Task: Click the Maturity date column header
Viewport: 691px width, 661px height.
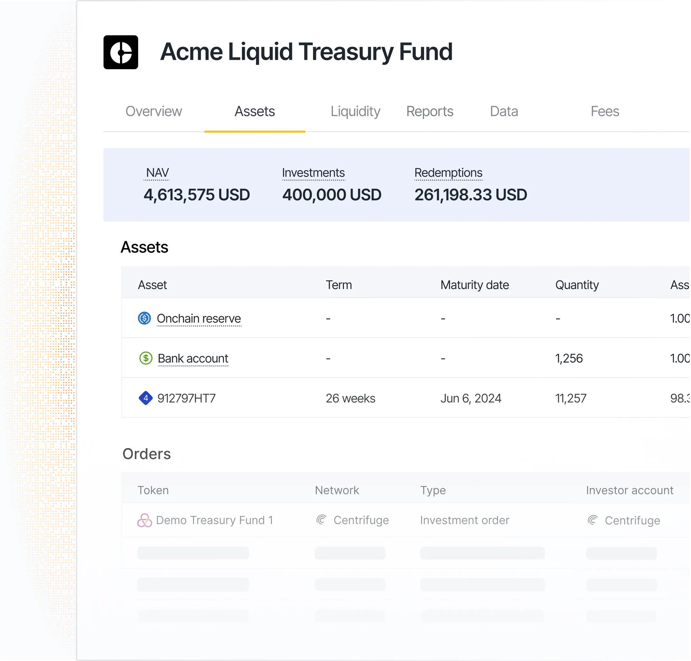Action: 474,285
